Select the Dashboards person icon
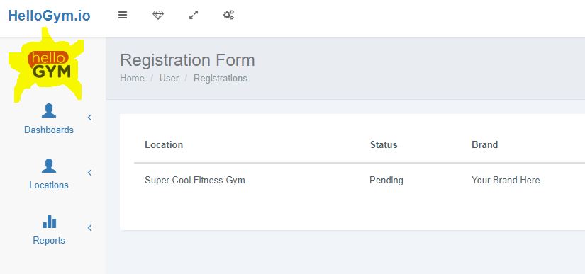Screen dimensions: 585x274 coord(49,110)
